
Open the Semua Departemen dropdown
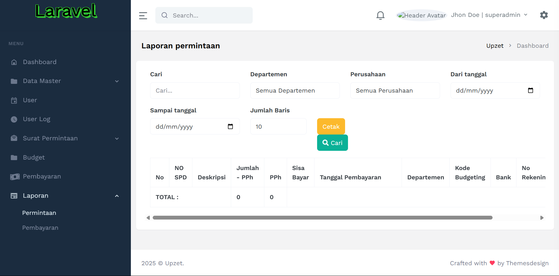295,91
